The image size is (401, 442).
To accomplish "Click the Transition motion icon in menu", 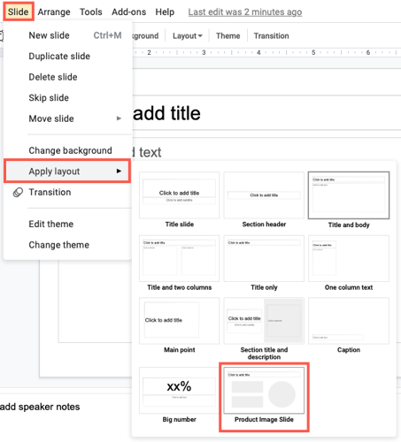I will pyautogui.click(x=18, y=193).
